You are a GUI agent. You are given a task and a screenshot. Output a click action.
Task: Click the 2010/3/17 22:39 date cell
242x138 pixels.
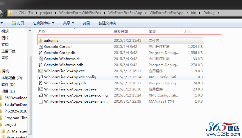pos(128,101)
